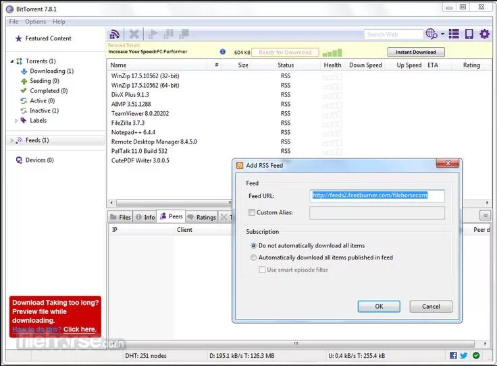Collapse the Torrents (1) tree node
The image size is (497, 366).
pos(11,61)
